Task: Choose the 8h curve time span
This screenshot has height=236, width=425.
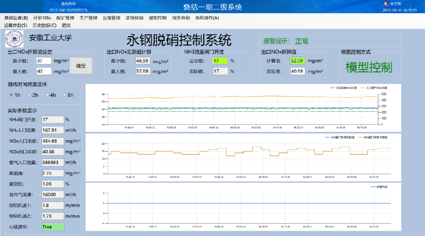Action: (x=65, y=95)
